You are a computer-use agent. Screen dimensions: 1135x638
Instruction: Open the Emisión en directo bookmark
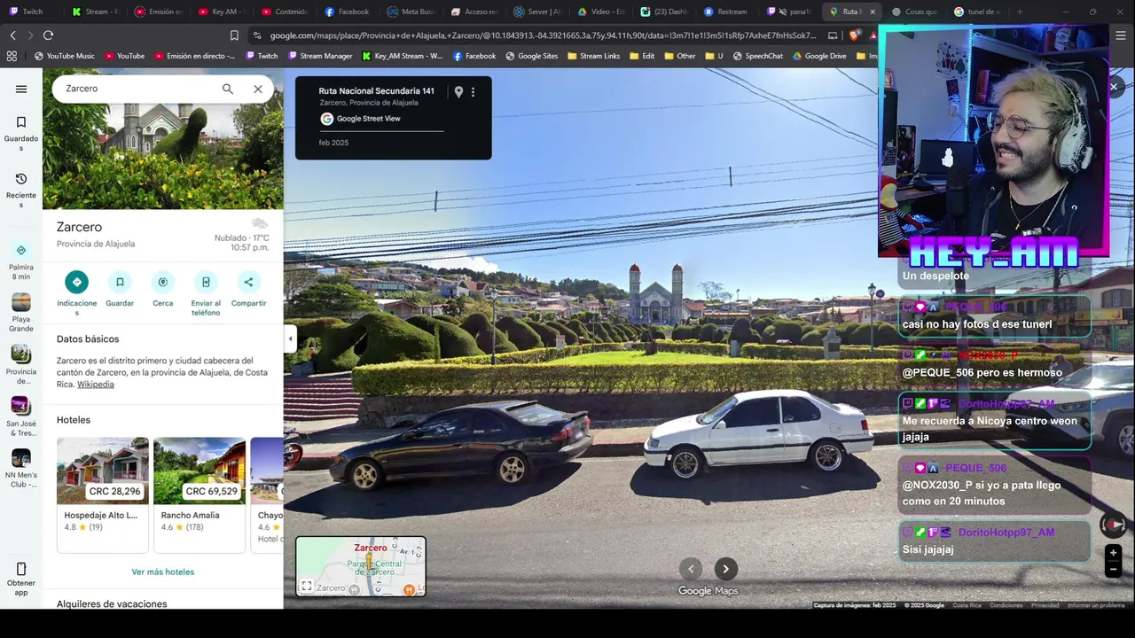coord(195,56)
